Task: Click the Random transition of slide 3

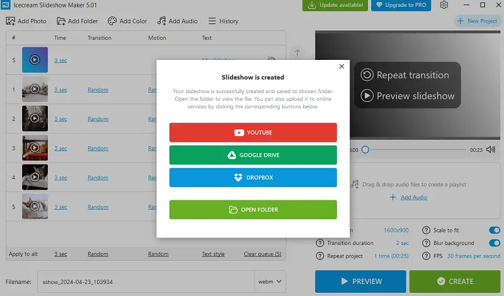Action: (98, 148)
